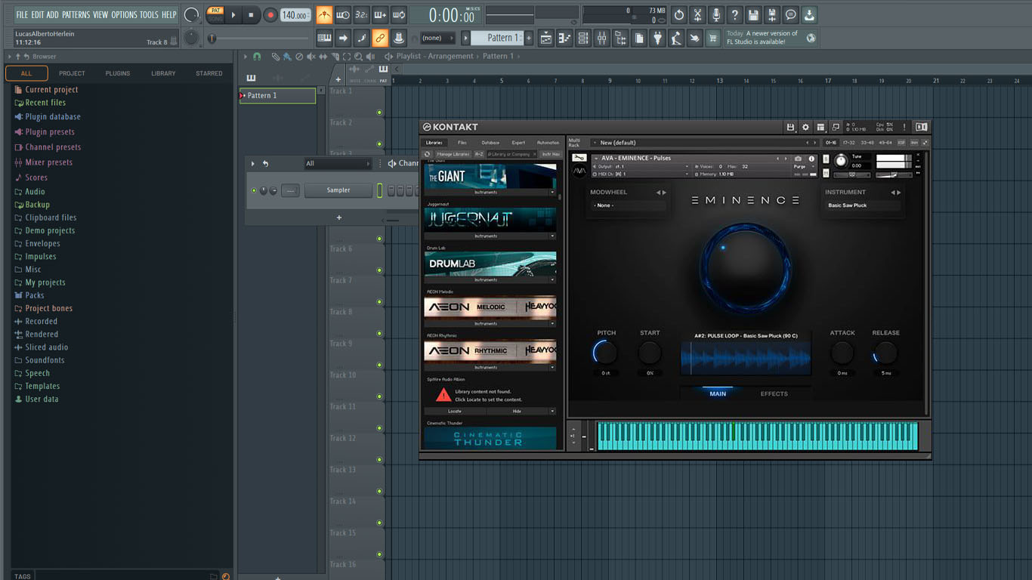Viewport: 1032px width, 580px height.
Task: Refresh Kontakt libraries with circular arrow icon
Action: tap(428, 154)
